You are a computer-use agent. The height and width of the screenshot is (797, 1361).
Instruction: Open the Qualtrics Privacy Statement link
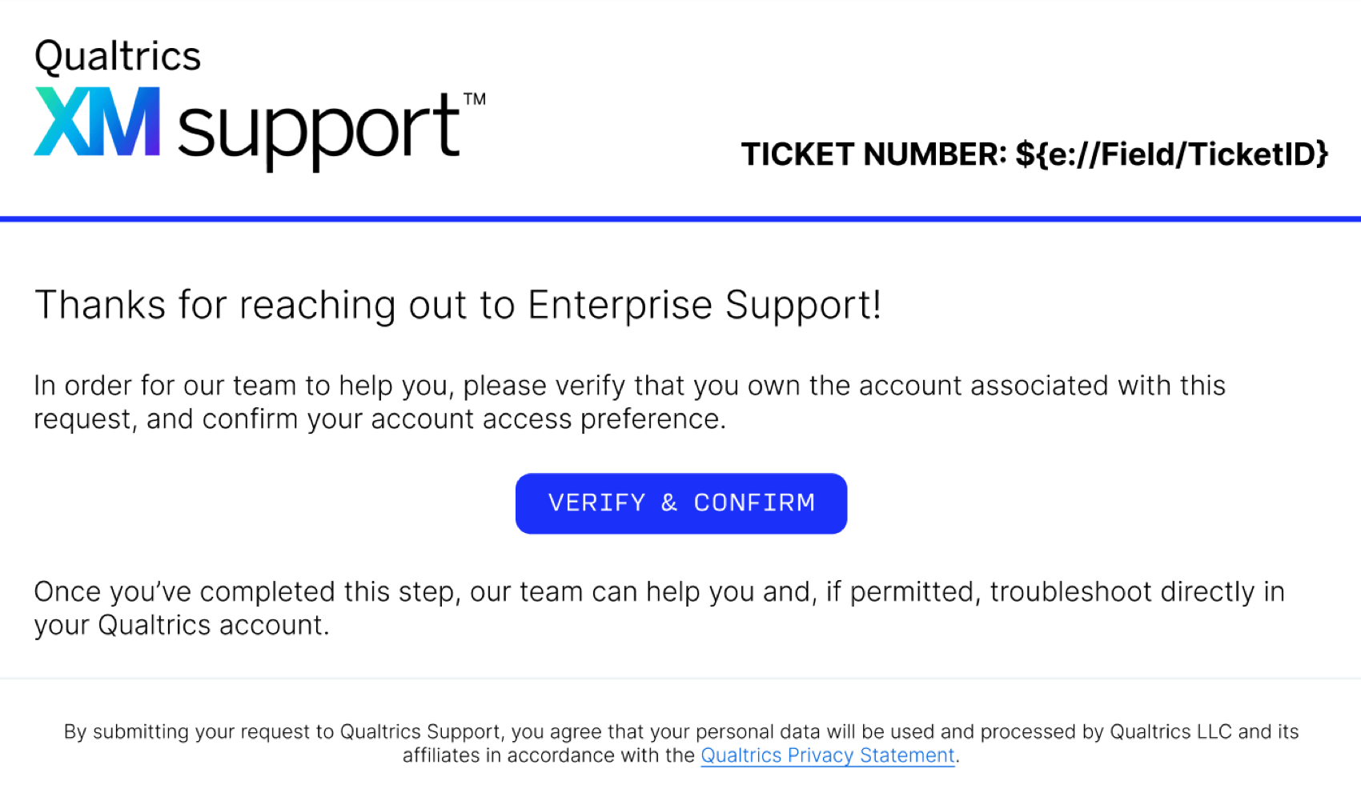pyautogui.click(x=827, y=755)
